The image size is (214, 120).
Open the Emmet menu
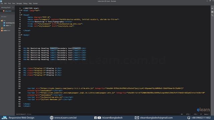(35, 3)
